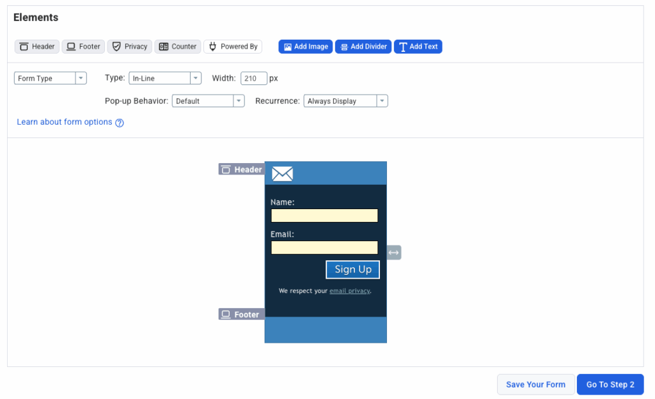The width and height of the screenshot is (655, 399).
Task: Toggle the Powered By element
Action: click(x=233, y=47)
